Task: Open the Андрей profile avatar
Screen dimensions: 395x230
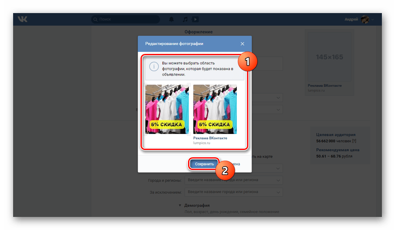Action: [x=365, y=19]
